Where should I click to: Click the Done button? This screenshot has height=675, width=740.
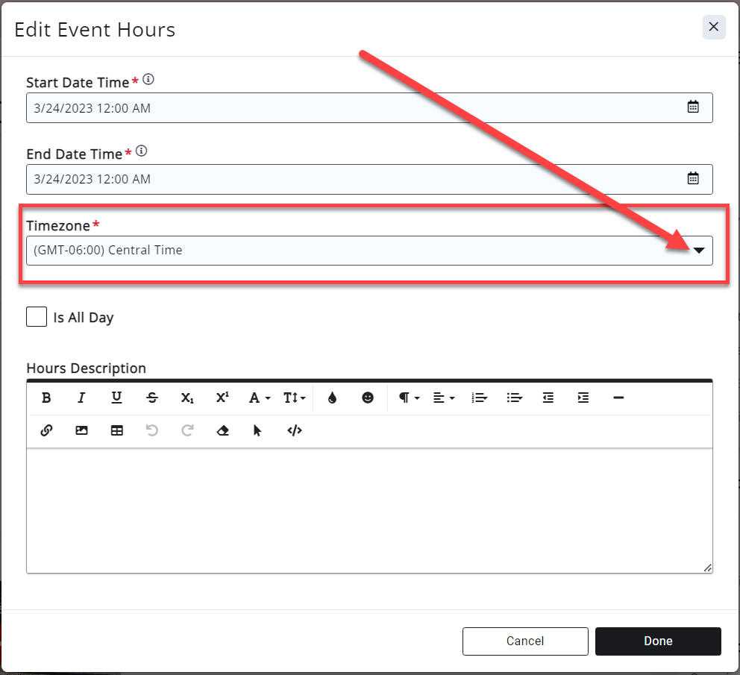pos(658,641)
